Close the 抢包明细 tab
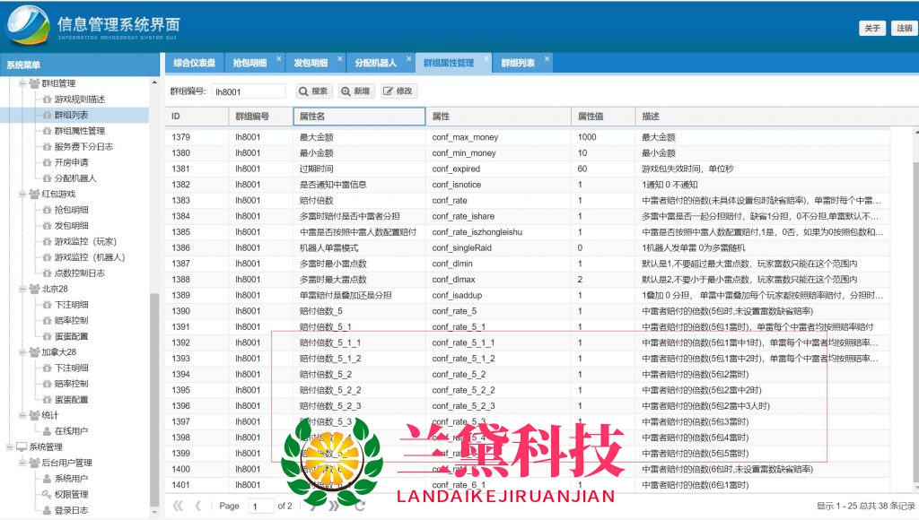The width and height of the screenshot is (919, 520). click(x=278, y=58)
